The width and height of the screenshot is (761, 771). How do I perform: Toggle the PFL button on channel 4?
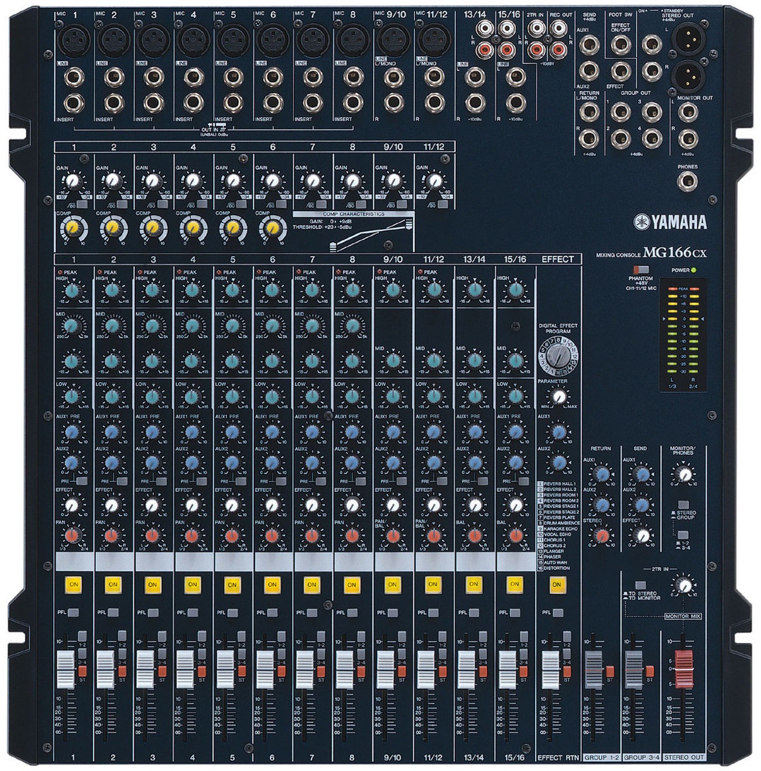pyautogui.click(x=192, y=613)
